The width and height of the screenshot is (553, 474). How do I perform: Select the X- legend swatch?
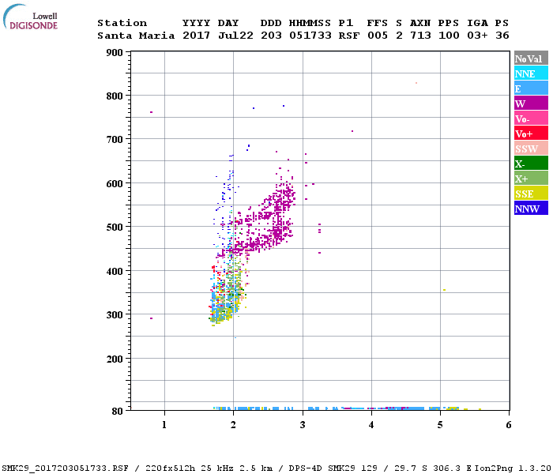tap(531, 164)
